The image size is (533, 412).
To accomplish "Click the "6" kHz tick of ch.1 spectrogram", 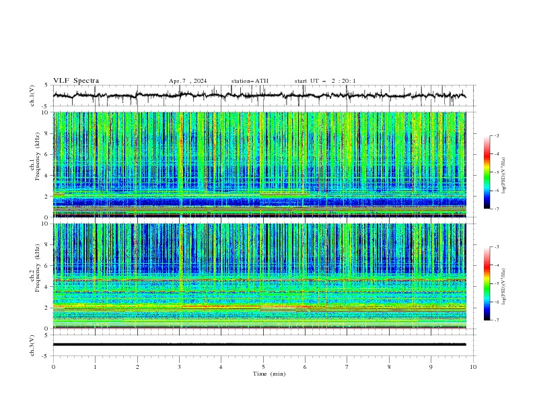I will 47,155.
